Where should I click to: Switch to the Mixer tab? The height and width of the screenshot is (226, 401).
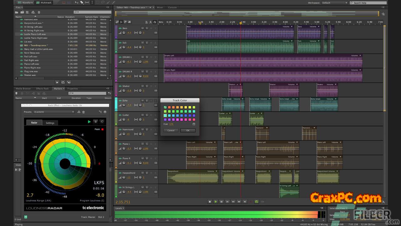tap(160, 8)
